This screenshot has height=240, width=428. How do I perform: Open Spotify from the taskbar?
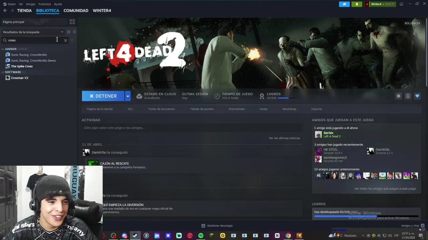pyautogui.click(x=201, y=236)
